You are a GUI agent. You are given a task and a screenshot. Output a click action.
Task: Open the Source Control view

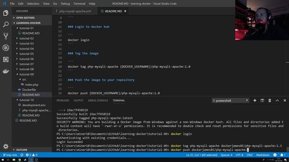click(x=6, y=36)
